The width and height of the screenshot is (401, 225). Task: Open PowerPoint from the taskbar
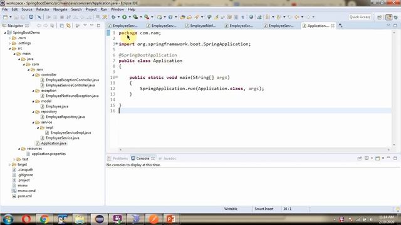tap(170, 219)
